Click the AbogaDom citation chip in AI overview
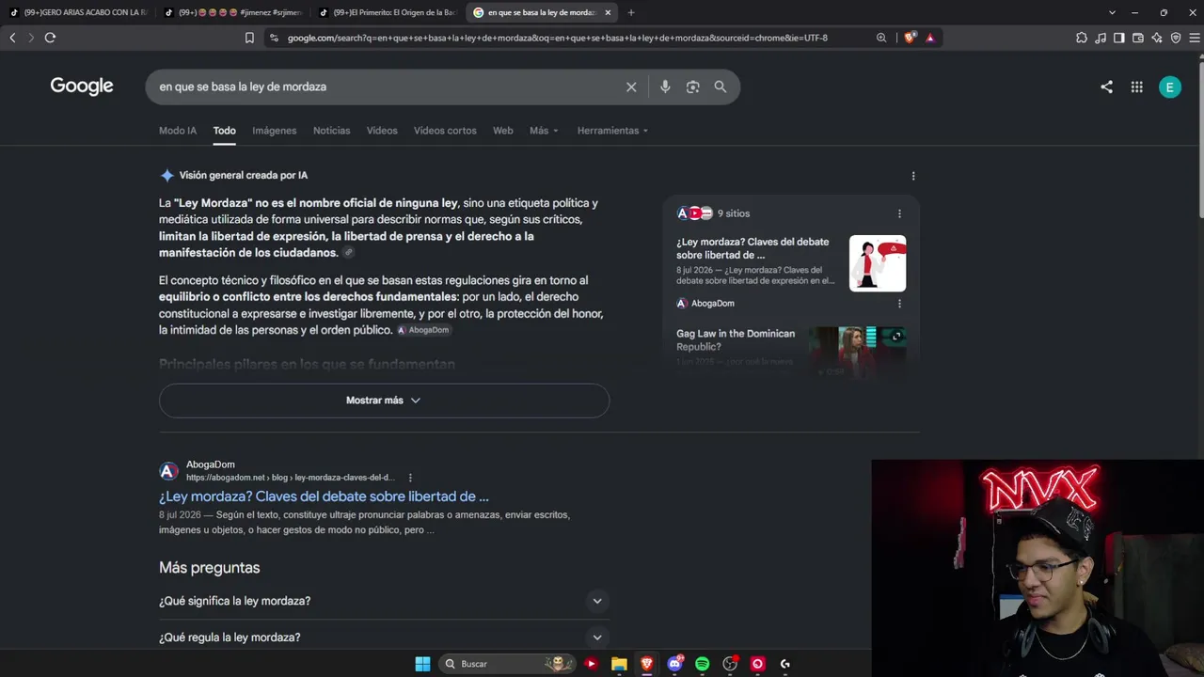 423,330
